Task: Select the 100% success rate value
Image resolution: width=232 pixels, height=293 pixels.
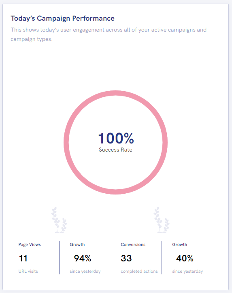Action: (116, 138)
